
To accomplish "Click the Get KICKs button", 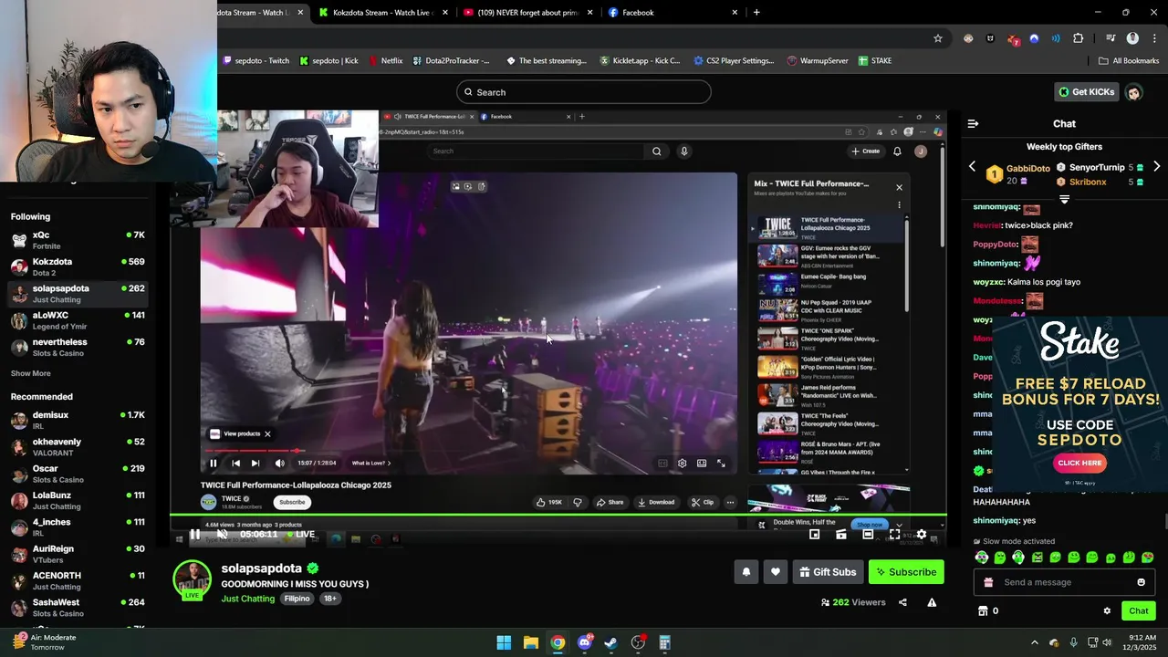I will tap(1087, 92).
